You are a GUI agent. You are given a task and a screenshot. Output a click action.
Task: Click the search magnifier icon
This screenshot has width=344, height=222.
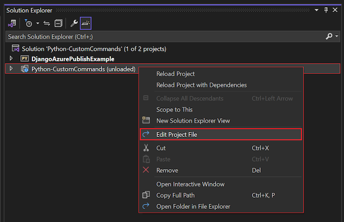click(x=329, y=36)
